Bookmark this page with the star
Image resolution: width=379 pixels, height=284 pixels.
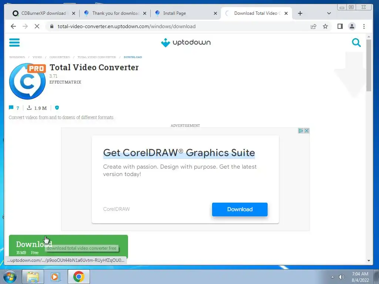[325, 26]
